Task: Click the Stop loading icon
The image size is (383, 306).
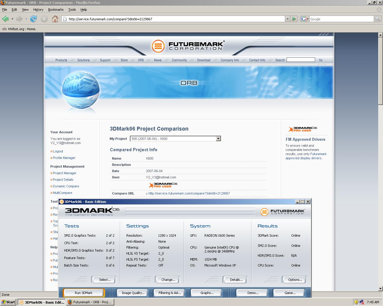Action: (x=44, y=19)
